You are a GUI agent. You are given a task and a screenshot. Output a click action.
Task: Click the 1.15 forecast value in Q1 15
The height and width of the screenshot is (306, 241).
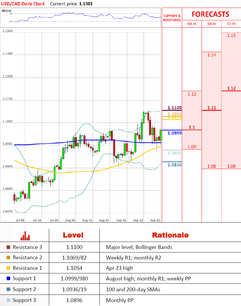(231, 36)
